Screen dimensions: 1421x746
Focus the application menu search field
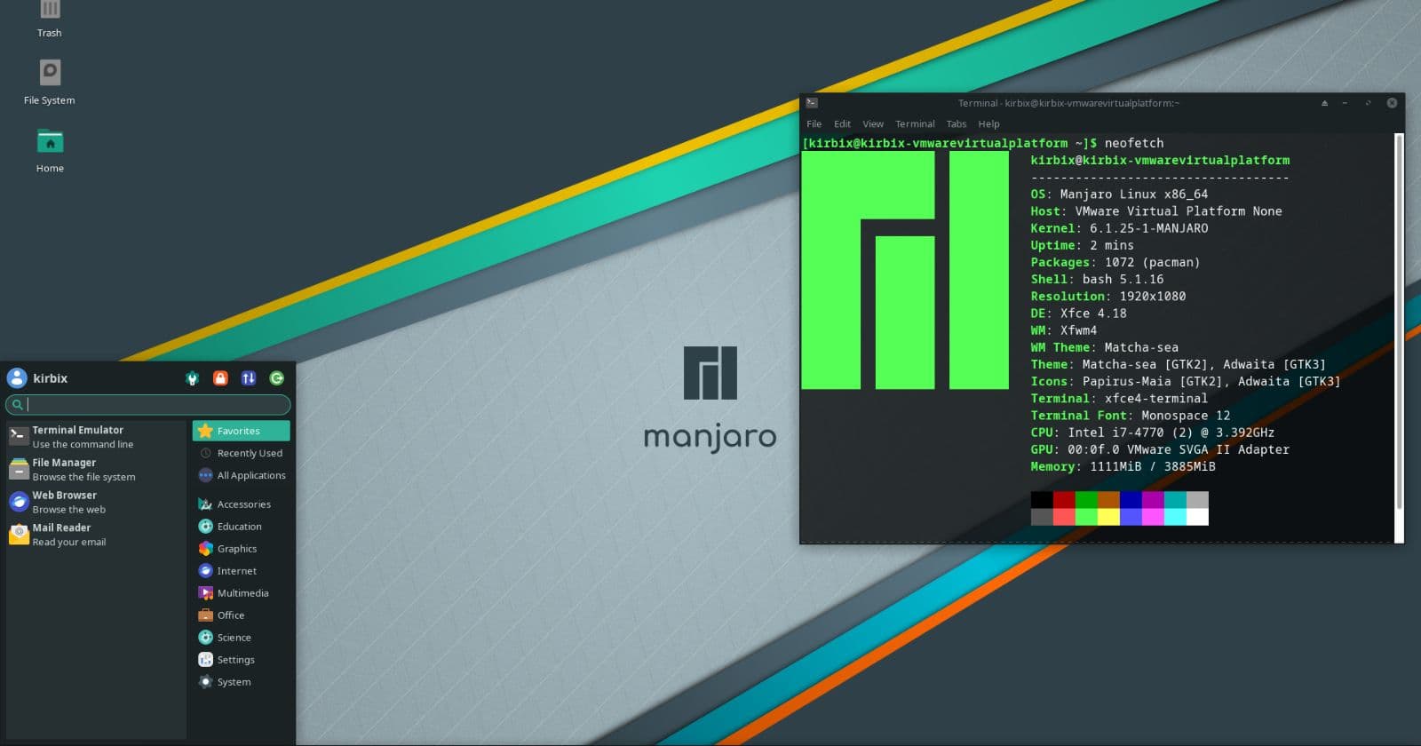tap(148, 404)
